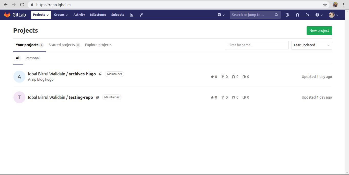The image size is (349, 175).
Task: Click the star count for archives-hugo
Action: (x=214, y=76)
